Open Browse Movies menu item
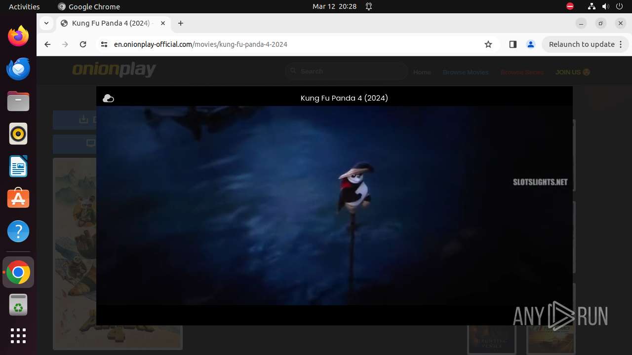This screenshot has height=355, width=632. pyautogui.click(x=466, y=72)
